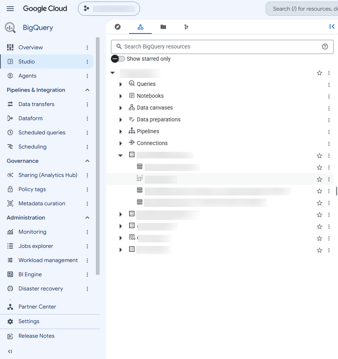Screen dimensions: 338x359
Task: Select Data canvases in the resource tree
Action: 155,108
